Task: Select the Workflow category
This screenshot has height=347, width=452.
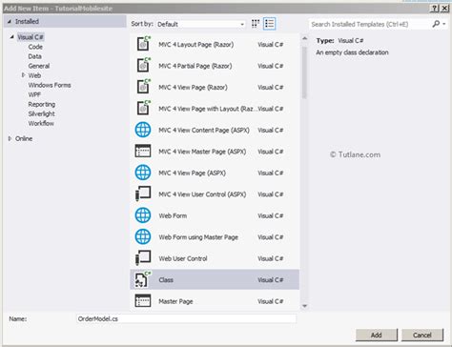Action: [41, 123]
